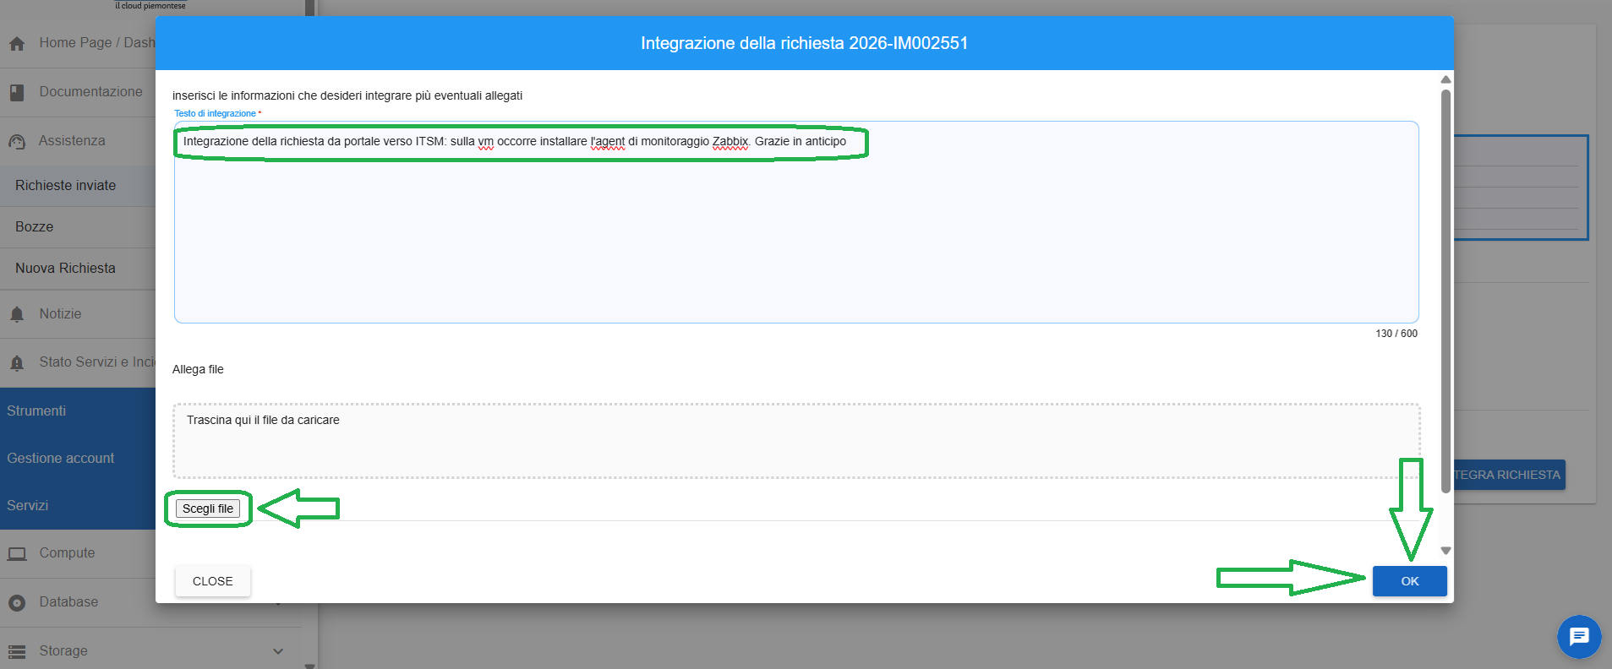Open Documentazione in the sidebar
This screenshot has width=1612, height=669.
[x=90, y=92]
